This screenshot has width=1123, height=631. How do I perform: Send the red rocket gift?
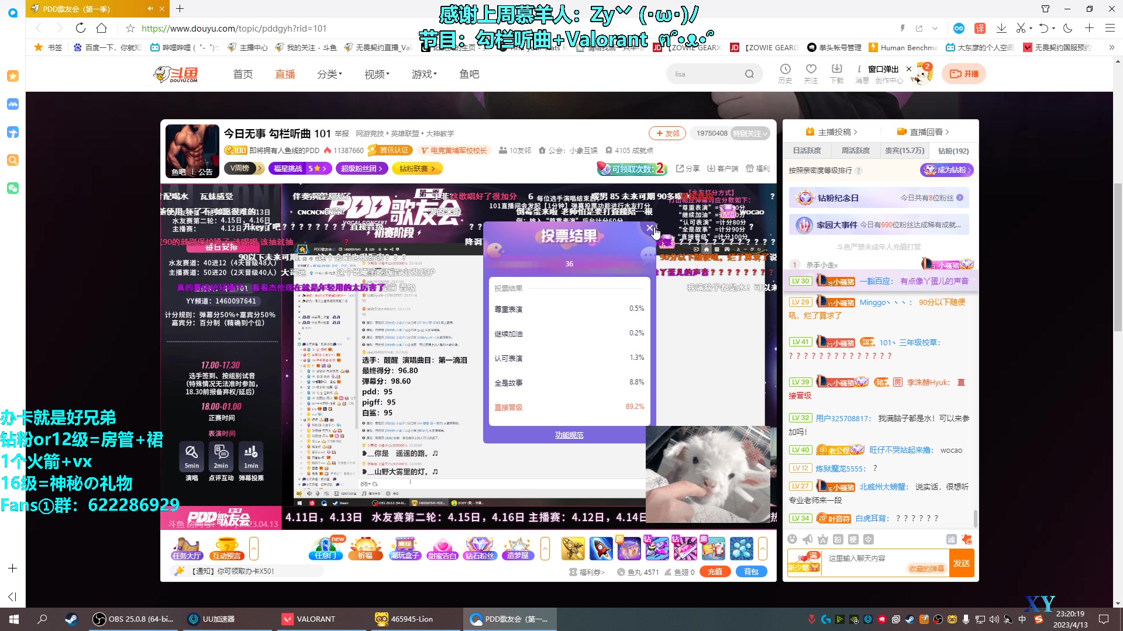601,549
